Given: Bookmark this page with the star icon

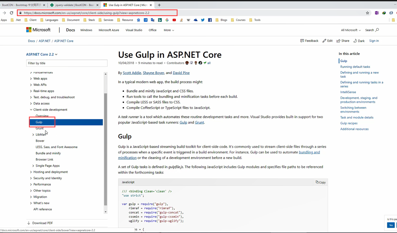Looking at the screenshot, I should 367,13.
